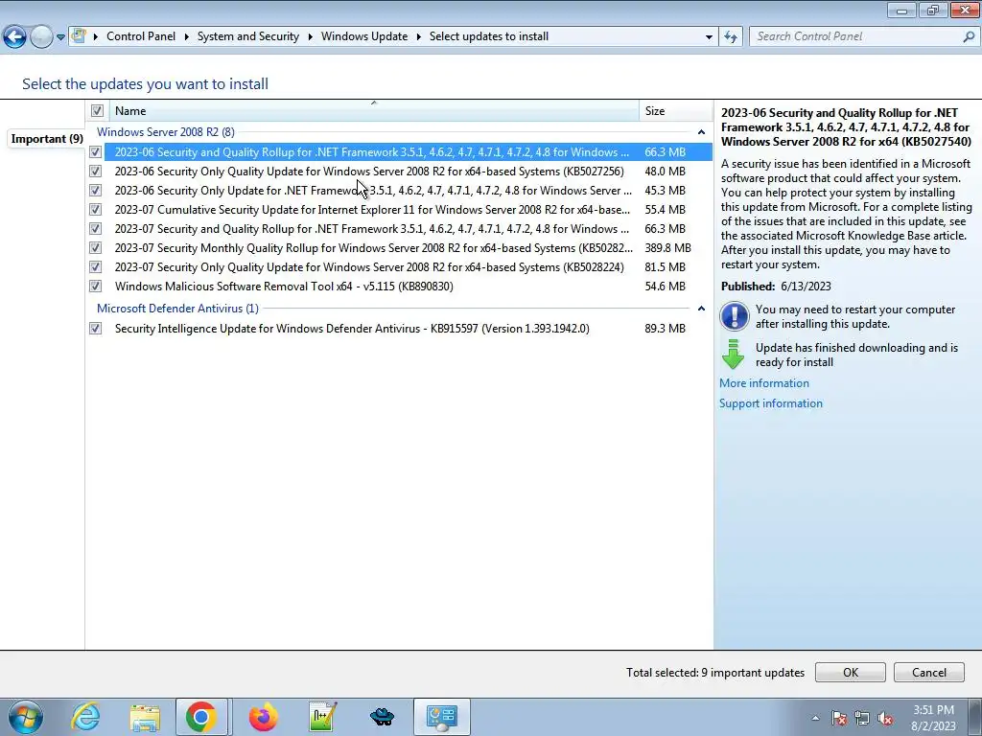Click the green download-ready arrow icon

coord(733,355)
